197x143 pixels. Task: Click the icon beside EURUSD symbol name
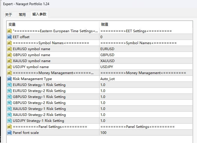[9, 49]
